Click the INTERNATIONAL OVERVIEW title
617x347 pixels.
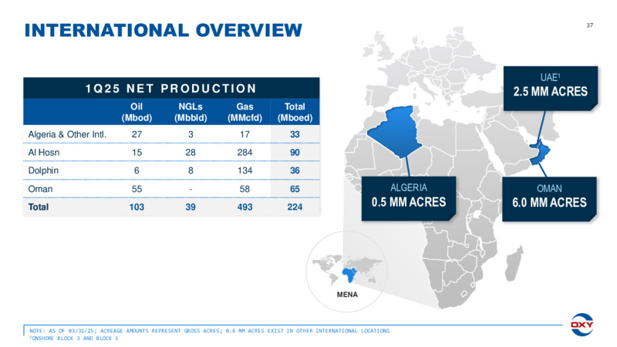164,30
